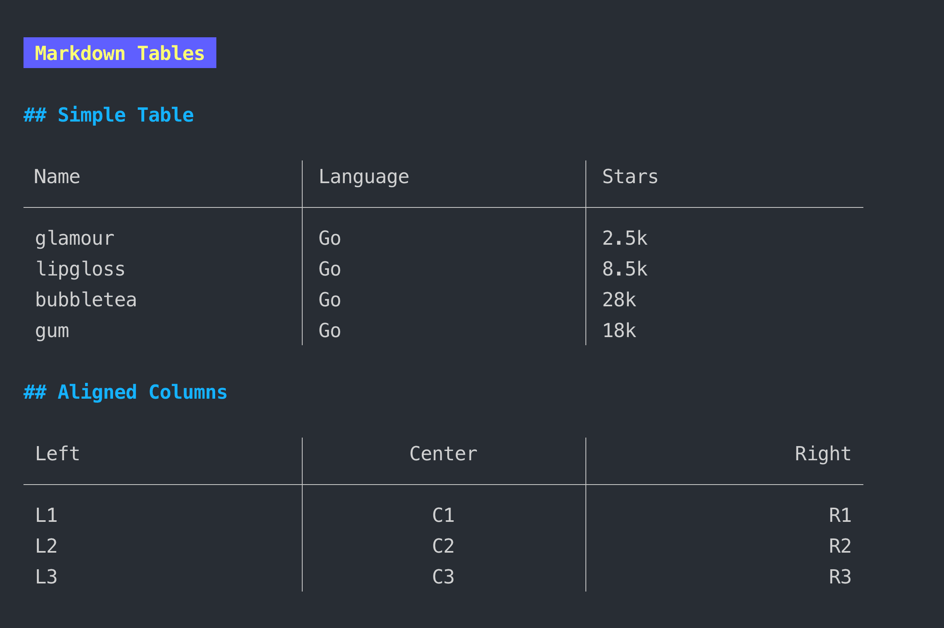Click the Simple Table heading
Viewport: 944px width, 628px height.
[x=109, y=115]
